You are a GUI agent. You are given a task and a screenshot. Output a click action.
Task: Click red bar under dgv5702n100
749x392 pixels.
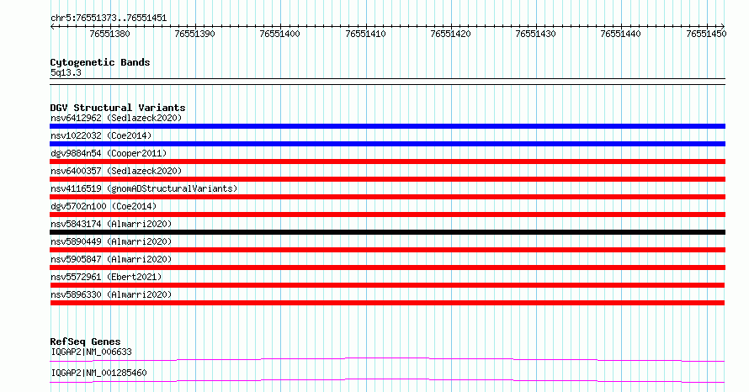pos(387,215)
